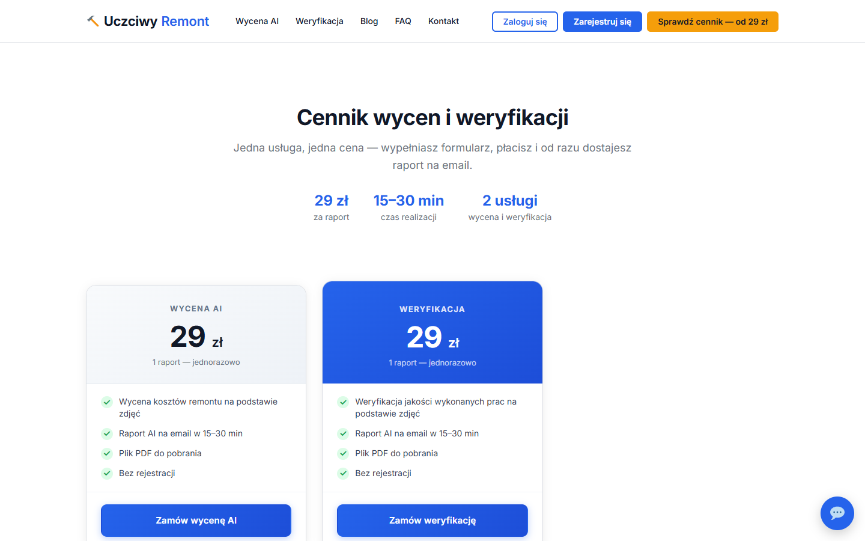865x541 pixels.
Task: Open the Wycena AI menu item
Action: (x=257, y=21)
